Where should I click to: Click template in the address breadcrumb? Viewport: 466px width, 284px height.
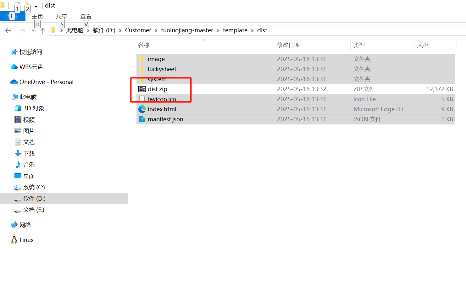[x=235, y=30]
